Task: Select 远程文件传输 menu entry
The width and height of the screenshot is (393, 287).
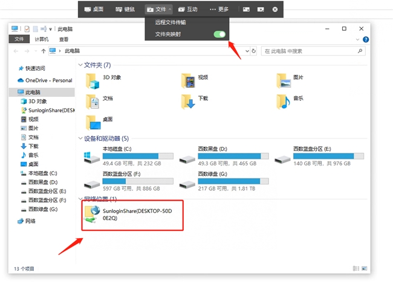Action: (x=171, y=22)
